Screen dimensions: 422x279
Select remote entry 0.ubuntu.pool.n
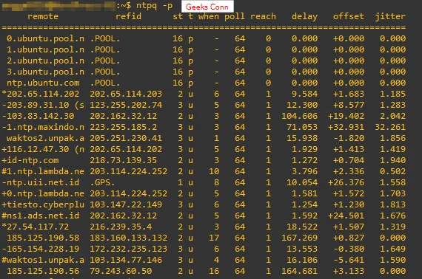[x=45, y=38]
